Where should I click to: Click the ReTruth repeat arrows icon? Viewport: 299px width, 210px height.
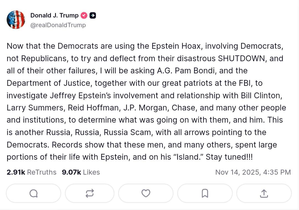coord(90,193)
